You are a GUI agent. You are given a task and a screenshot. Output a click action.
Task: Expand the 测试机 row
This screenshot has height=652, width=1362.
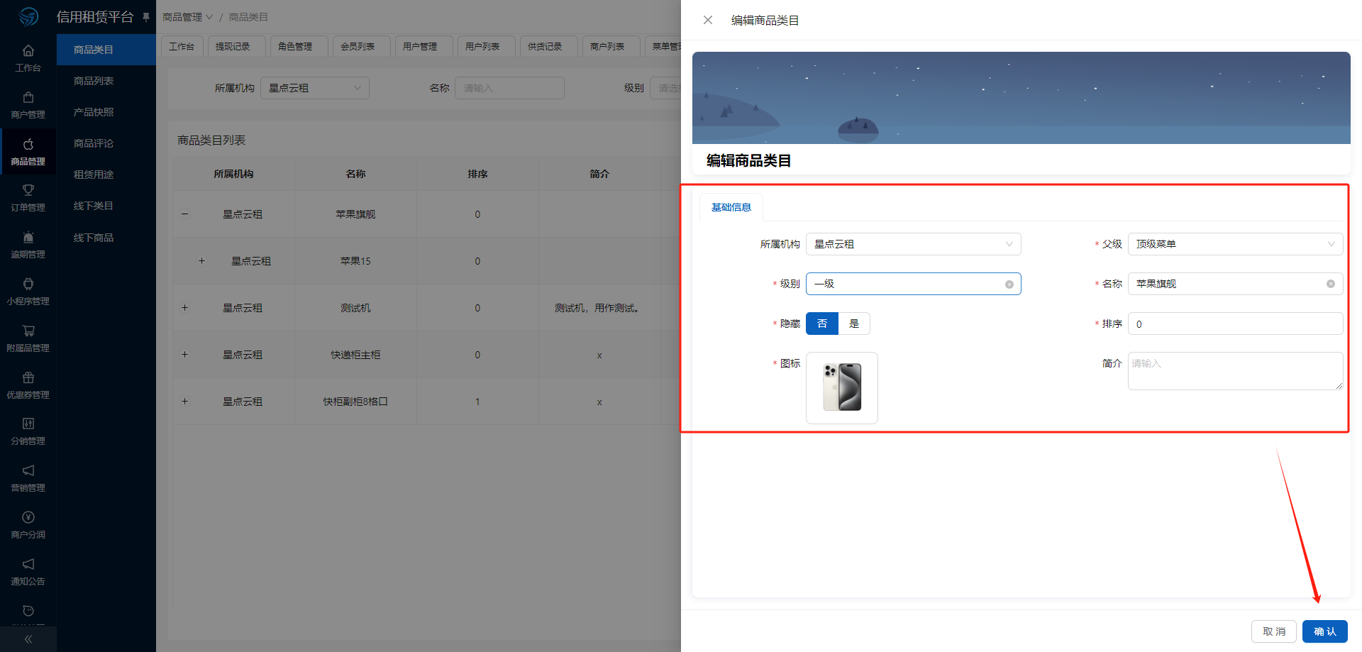tap(184, 308)
